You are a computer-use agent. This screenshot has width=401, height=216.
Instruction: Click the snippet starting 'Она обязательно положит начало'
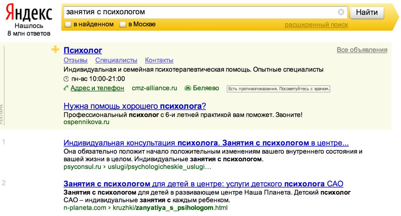pyautogui.click(x=213, y=155)
